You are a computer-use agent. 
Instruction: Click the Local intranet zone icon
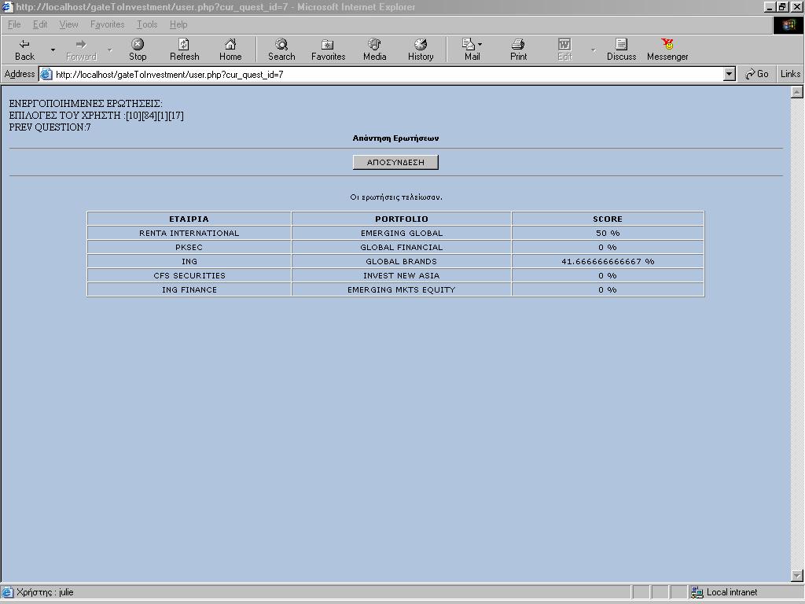[697, 592]
